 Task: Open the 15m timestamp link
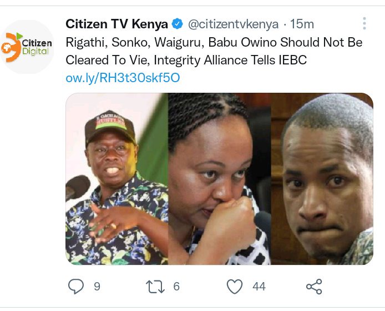pos(302,24)
